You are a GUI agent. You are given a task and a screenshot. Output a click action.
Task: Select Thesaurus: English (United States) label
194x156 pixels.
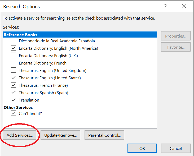coord(50,78)
